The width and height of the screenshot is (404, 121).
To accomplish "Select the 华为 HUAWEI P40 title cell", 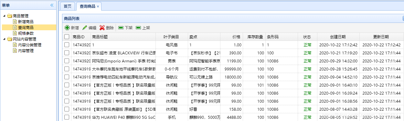I will click(123, 117).
